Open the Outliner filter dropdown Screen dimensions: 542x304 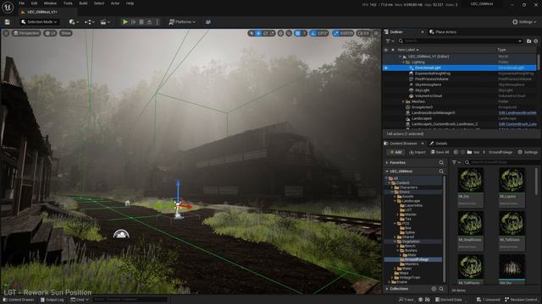click(x=390, y=41)
